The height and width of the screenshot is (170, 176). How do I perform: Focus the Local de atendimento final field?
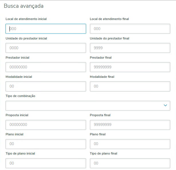[130, 29]
